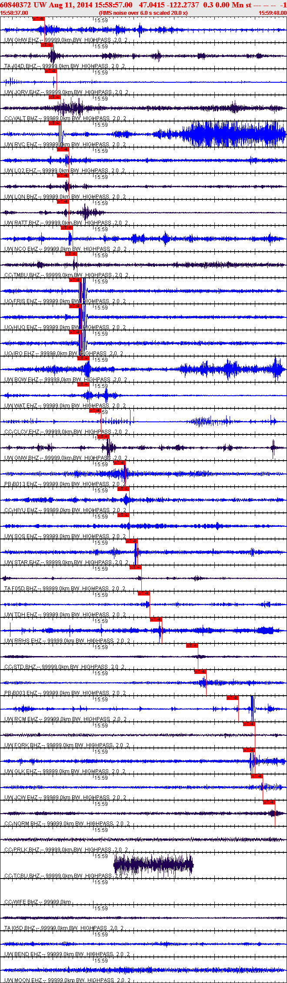
Task: Click the pick flag on the UW TDH trace
Action: (x=144, y=593)
